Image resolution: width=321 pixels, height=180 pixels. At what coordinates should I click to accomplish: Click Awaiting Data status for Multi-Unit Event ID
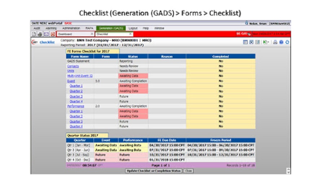[133, 76]
